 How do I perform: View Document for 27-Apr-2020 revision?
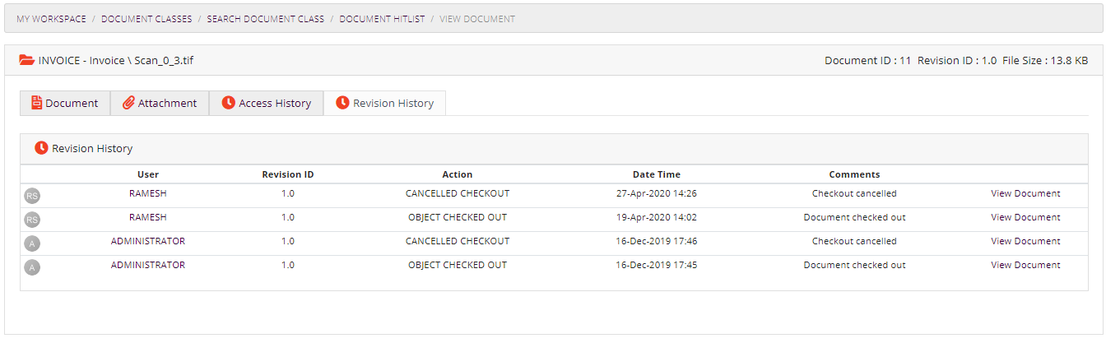pos(1025,194)
